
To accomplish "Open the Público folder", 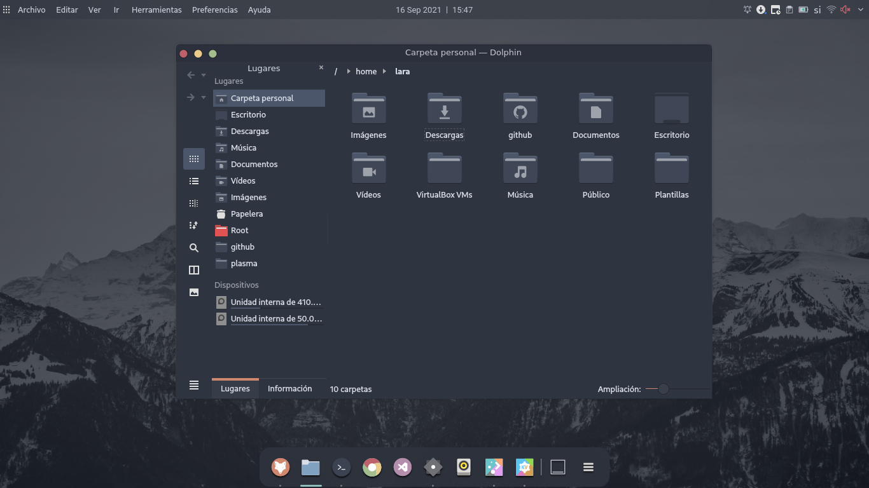I will pos(596,168).
